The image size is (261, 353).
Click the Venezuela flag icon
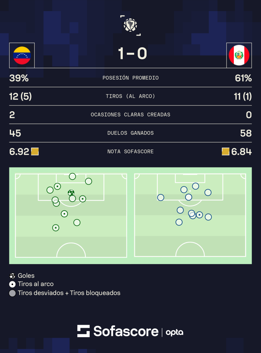[22, 56]
